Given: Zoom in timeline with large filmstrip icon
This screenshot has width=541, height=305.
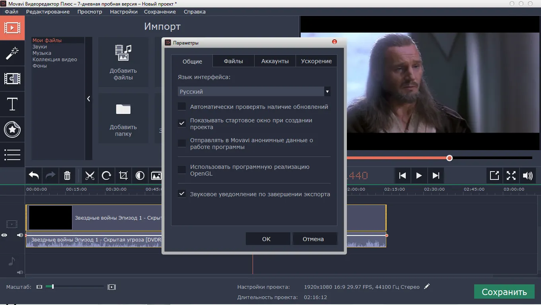Looking at the screenshot, I should click(112, 287).
